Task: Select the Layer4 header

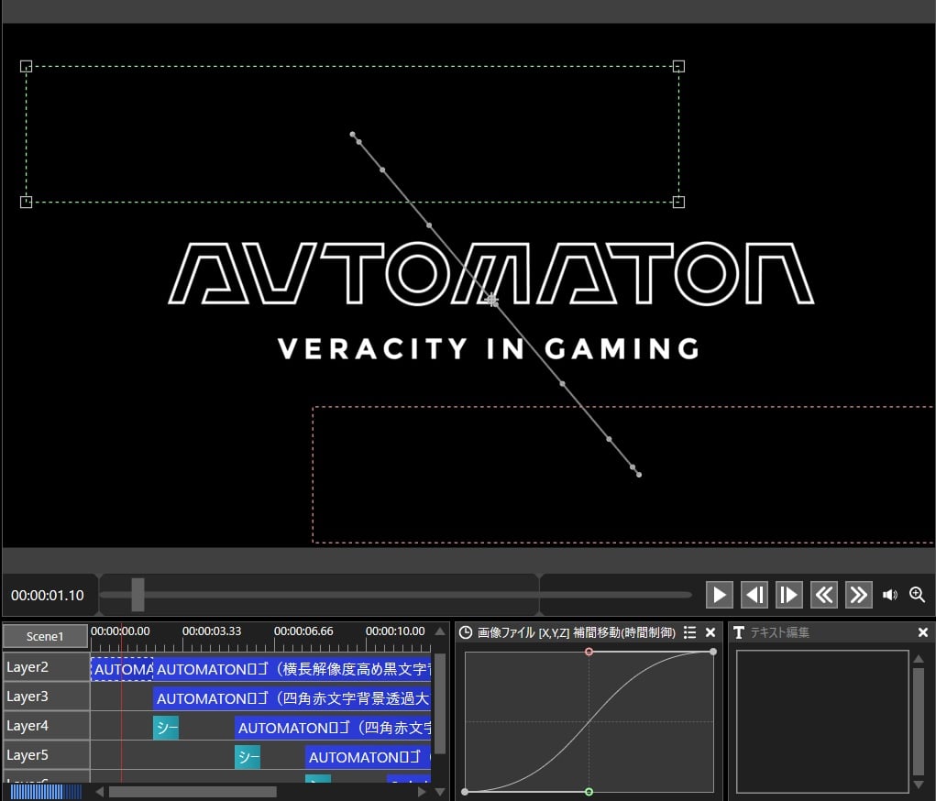Action: (46, 725)
